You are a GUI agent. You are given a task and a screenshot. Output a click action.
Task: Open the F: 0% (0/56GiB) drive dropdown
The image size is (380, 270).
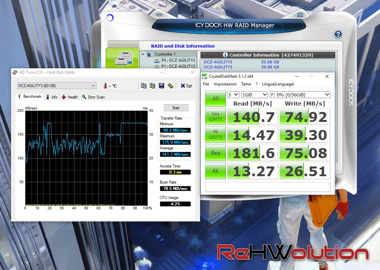pyautogui.click(x=300, y=95)
